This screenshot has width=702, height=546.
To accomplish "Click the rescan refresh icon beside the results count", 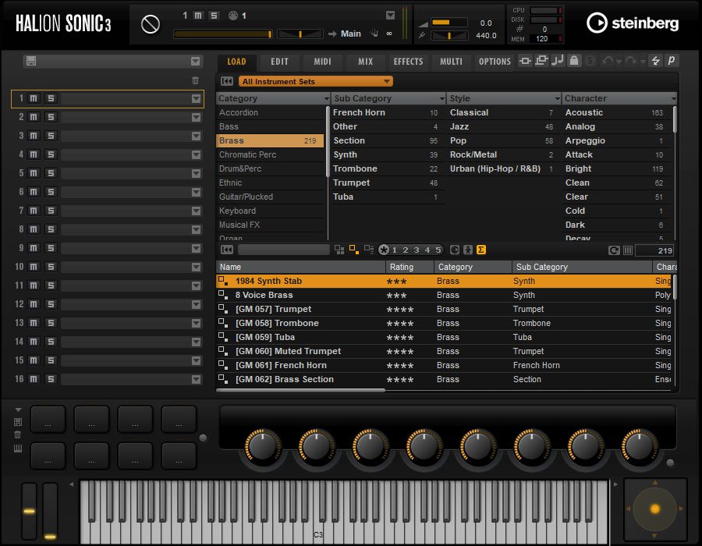I will point(614,250).
